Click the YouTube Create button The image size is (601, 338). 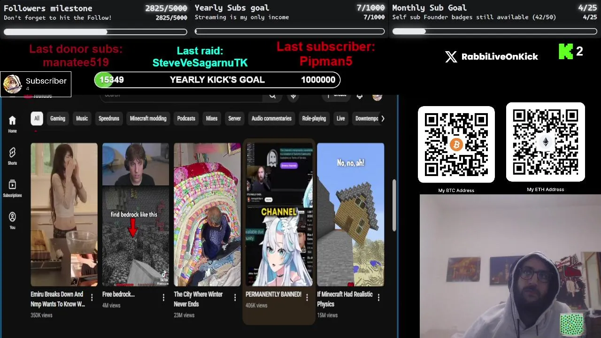pos(337,96)
